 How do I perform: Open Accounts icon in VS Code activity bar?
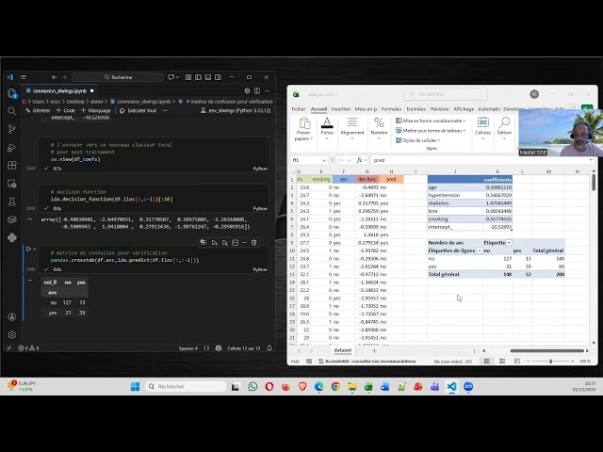12,316
